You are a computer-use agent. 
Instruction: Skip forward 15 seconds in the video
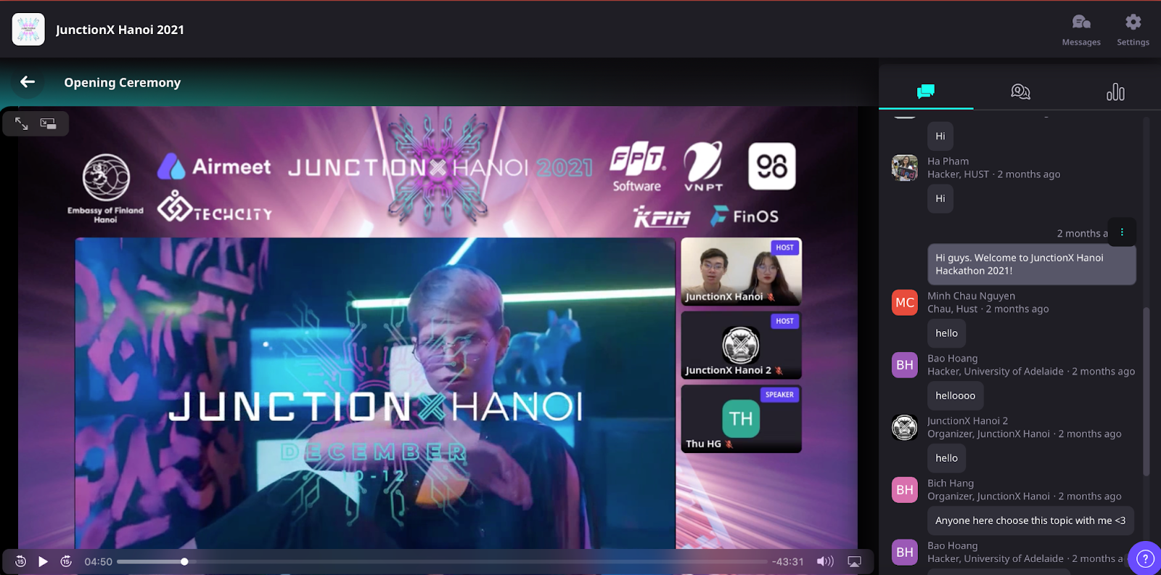66,561
